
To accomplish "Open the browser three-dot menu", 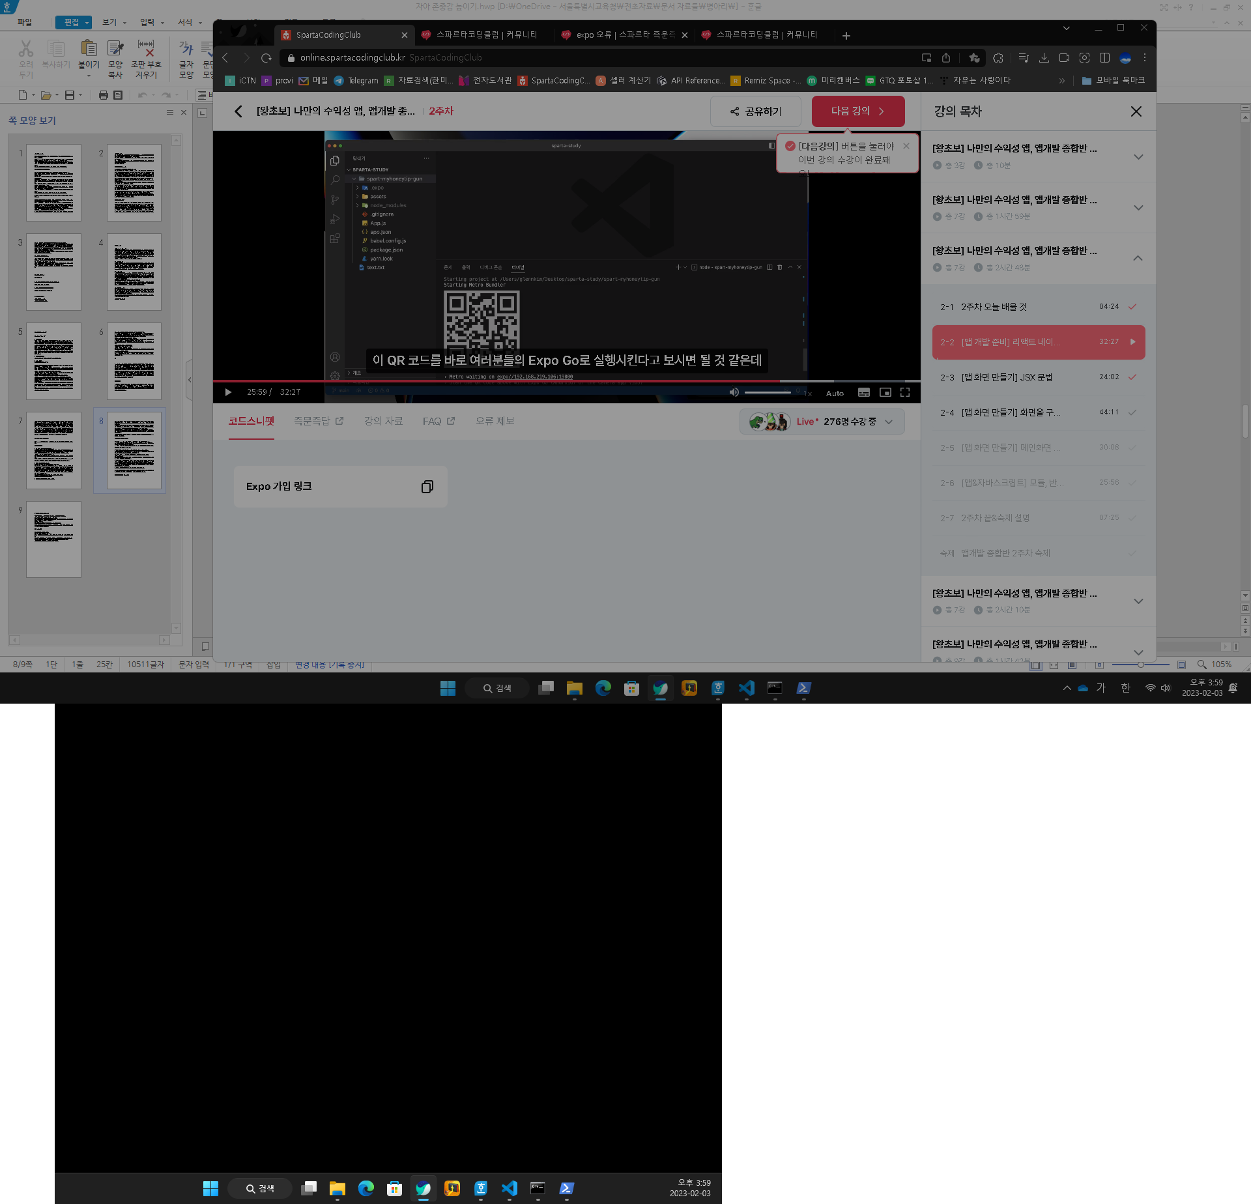I will 1145,58.
